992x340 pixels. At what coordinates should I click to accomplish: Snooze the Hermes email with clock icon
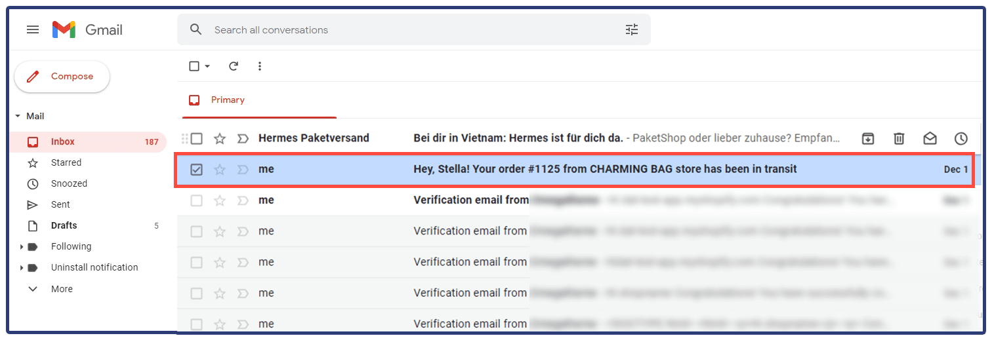(x=961, y=138)
